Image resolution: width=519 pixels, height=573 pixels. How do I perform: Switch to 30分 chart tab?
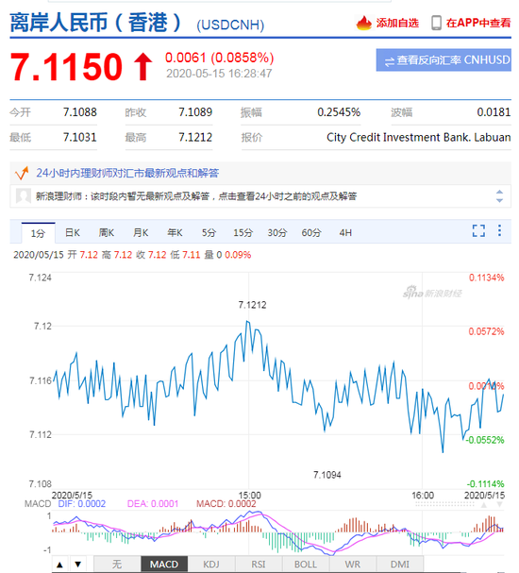pos(277,232)
